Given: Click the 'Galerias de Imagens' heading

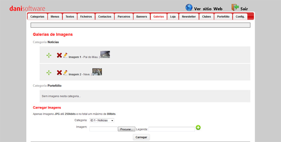Looking at the screenshot, I should [53, 34].
